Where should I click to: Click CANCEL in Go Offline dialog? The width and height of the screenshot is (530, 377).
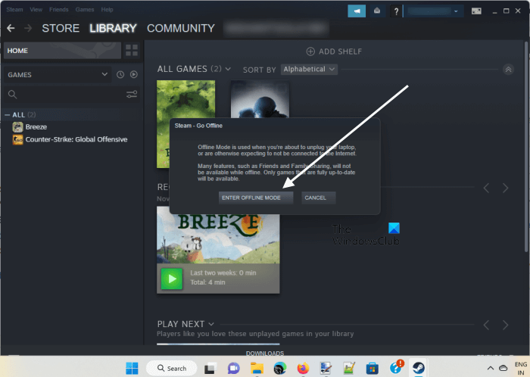pos(319,198)
